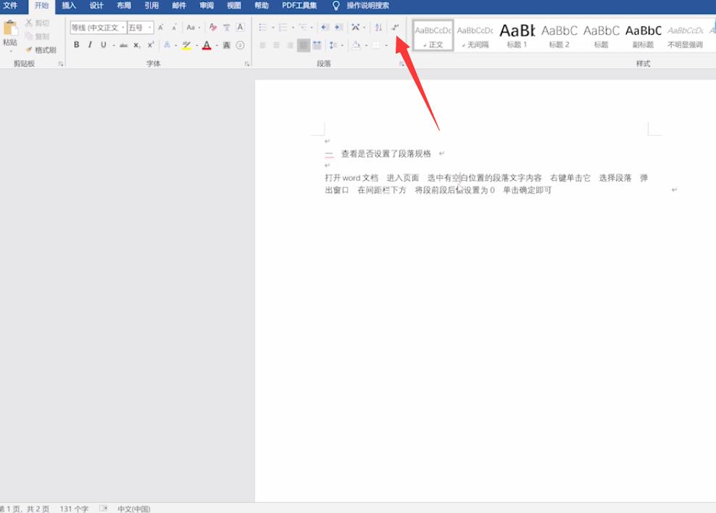Increase font size with grow font icon
Viewport: 716px width, 513px height.
click(161, 28)
